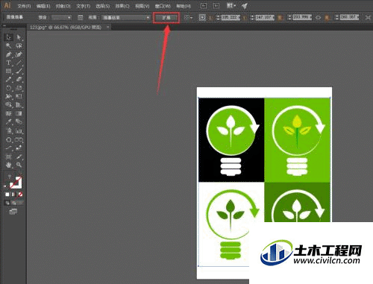Open the 编辑(E) menu
This screenshot has width=373, height=284.
pos(43,6)
